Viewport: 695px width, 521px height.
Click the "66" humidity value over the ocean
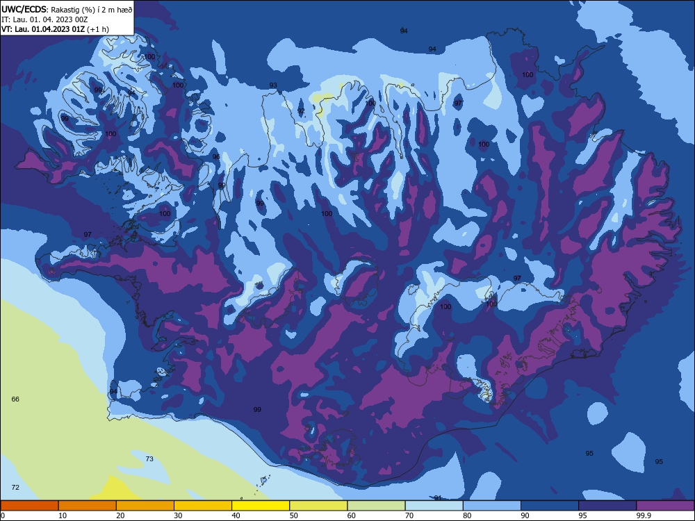[15, 399]
